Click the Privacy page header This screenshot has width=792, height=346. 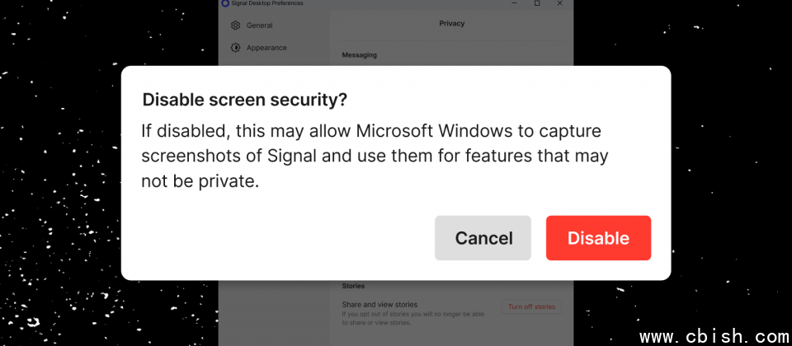click(x=451, y=23)
